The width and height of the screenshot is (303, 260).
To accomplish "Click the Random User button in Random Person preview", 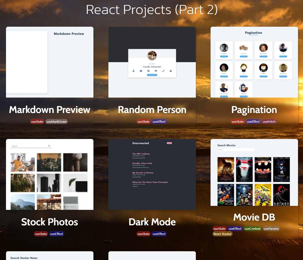I will tap(152, 75).
